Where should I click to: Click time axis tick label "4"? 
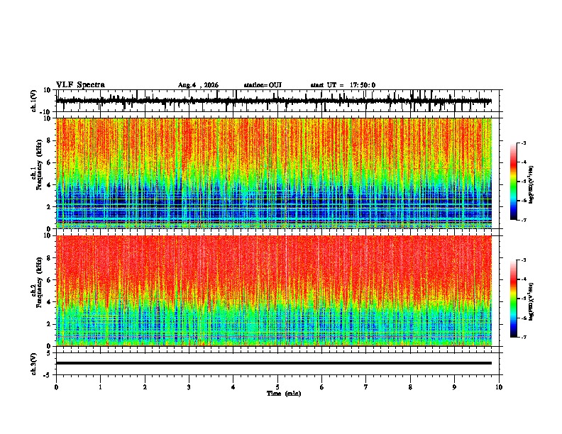[x=233, y=387]
